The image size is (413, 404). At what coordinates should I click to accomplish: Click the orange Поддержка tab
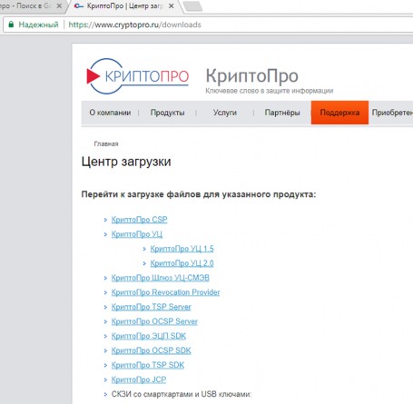coord(339,113)
